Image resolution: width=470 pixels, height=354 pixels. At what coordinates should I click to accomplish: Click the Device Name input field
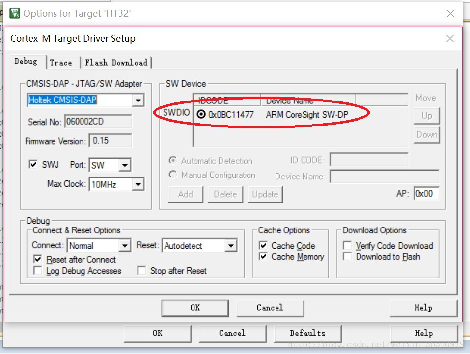point(384,176)
